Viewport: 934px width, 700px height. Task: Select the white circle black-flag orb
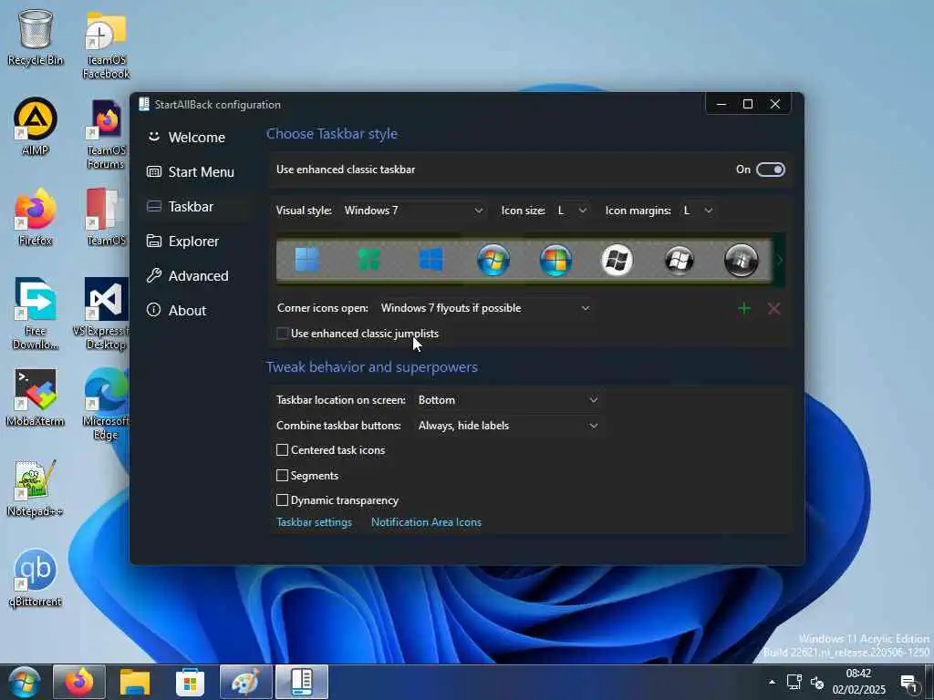point(617,260)
